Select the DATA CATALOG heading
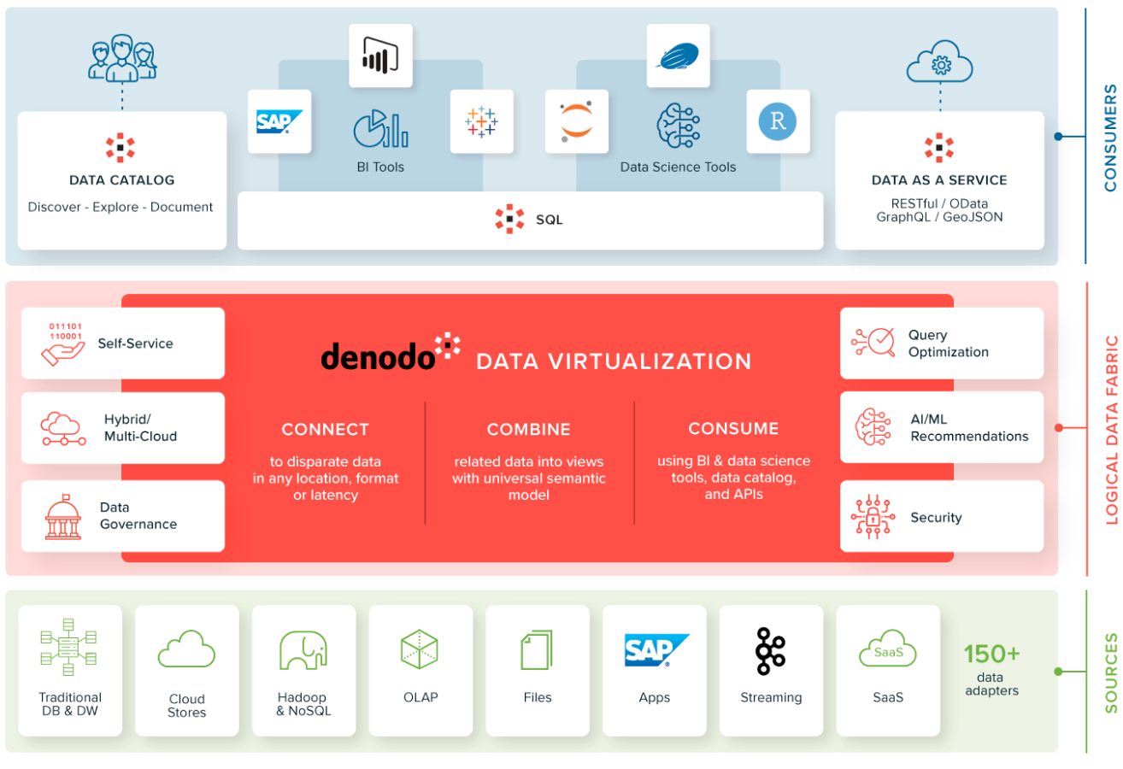The image size is (1123, 769). 121,180
